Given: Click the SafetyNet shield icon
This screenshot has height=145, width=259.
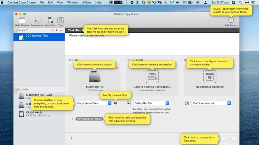Looking at the screenshot, I should coord(129,103).
